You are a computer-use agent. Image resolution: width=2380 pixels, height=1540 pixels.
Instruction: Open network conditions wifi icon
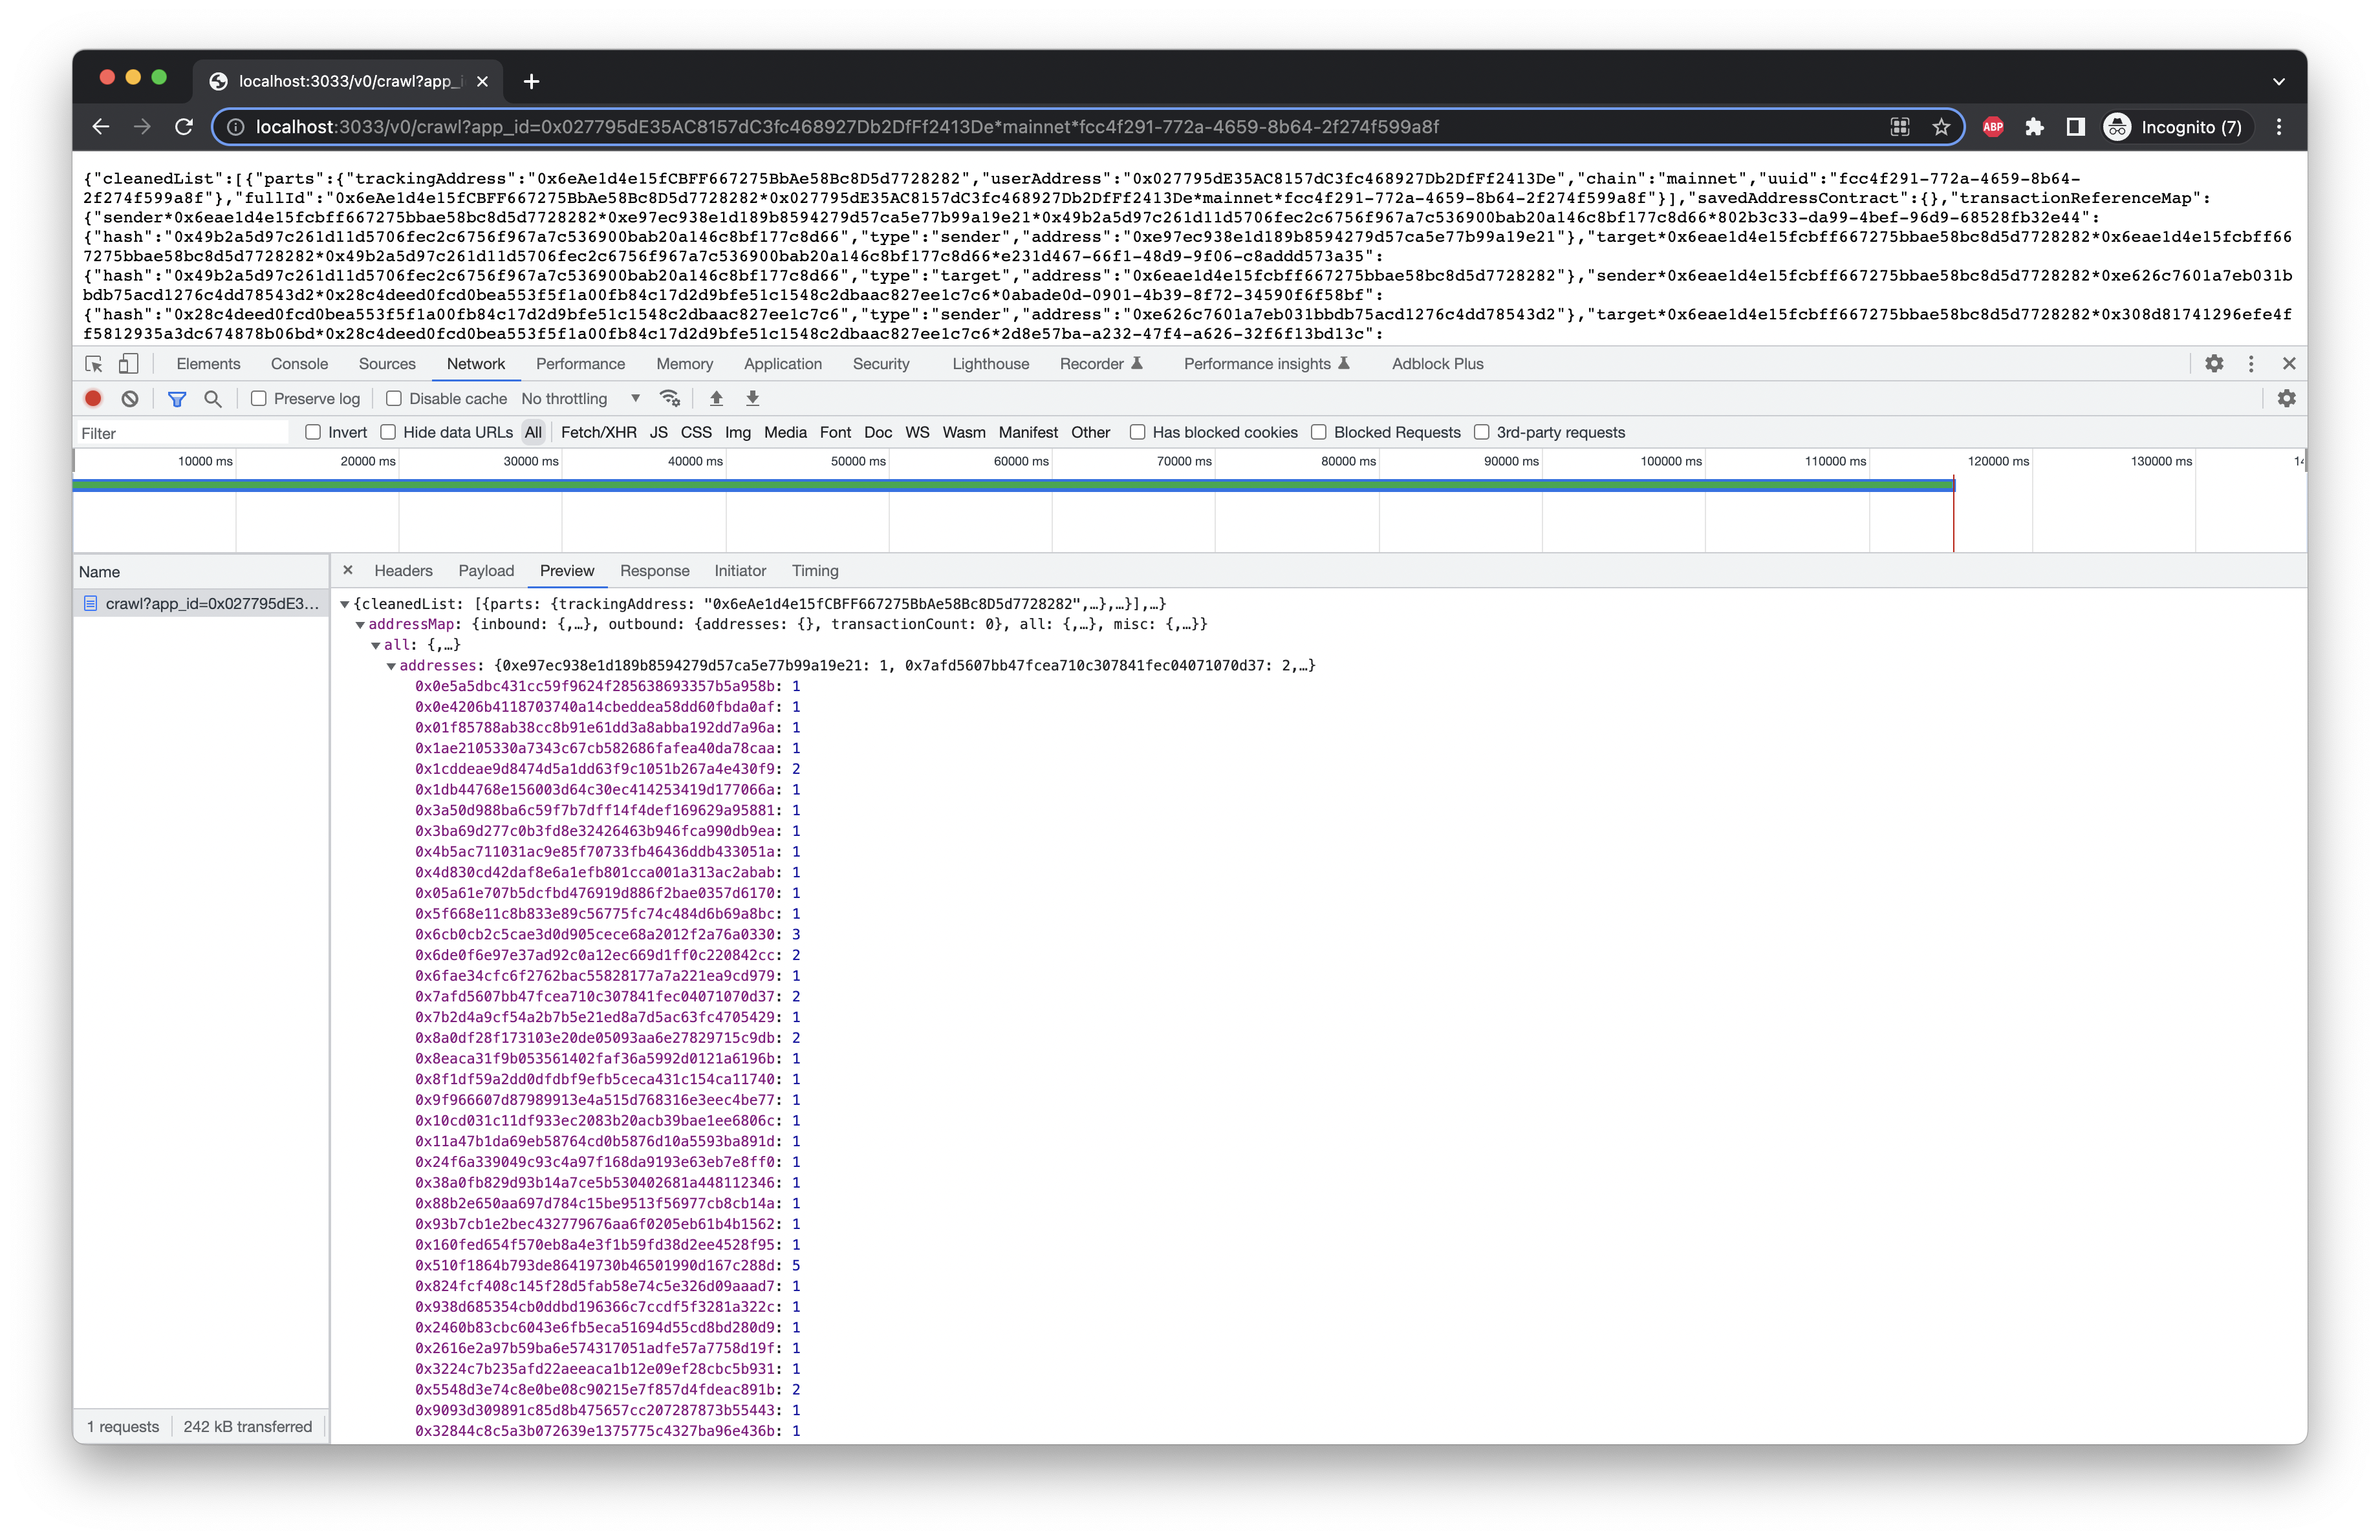pyautogui.click(x=670, y=399)
